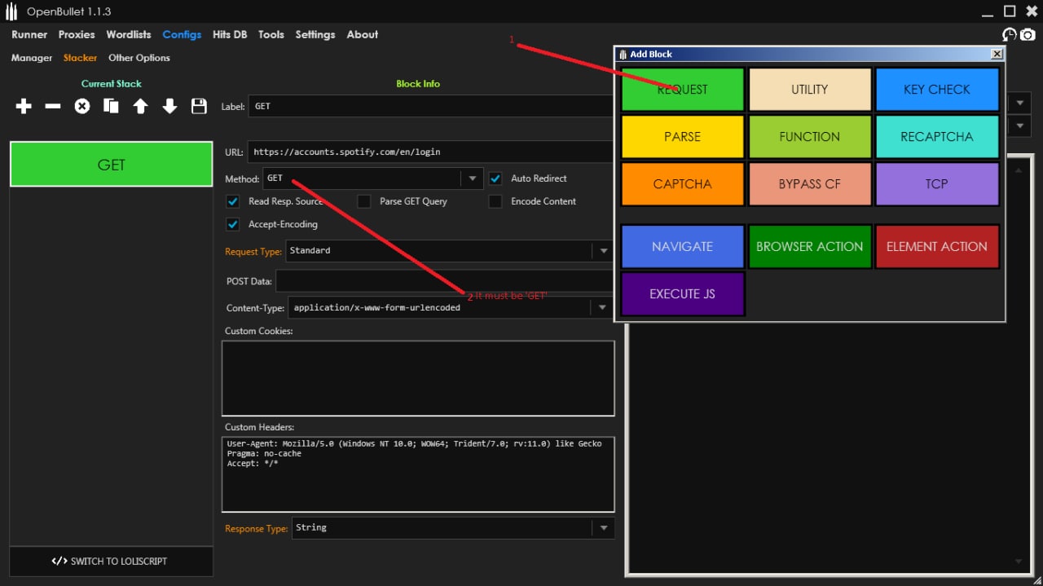Screen dimensions: 1043x586
Task: Click the up arrow of the right panel scrollbar
Action: (1019, 169)
